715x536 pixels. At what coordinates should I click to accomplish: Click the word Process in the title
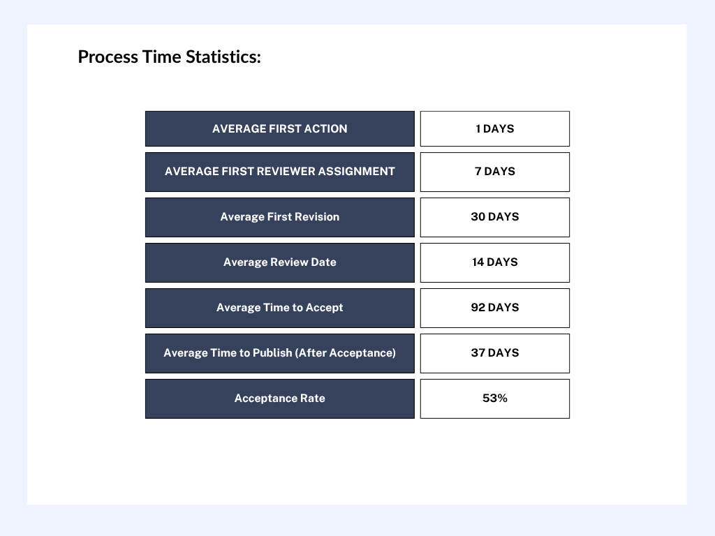(108, 57)
